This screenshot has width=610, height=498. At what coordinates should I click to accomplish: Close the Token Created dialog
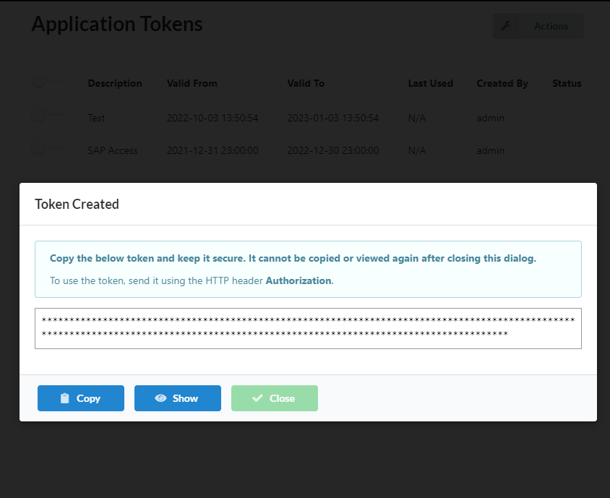pos(274,398)
